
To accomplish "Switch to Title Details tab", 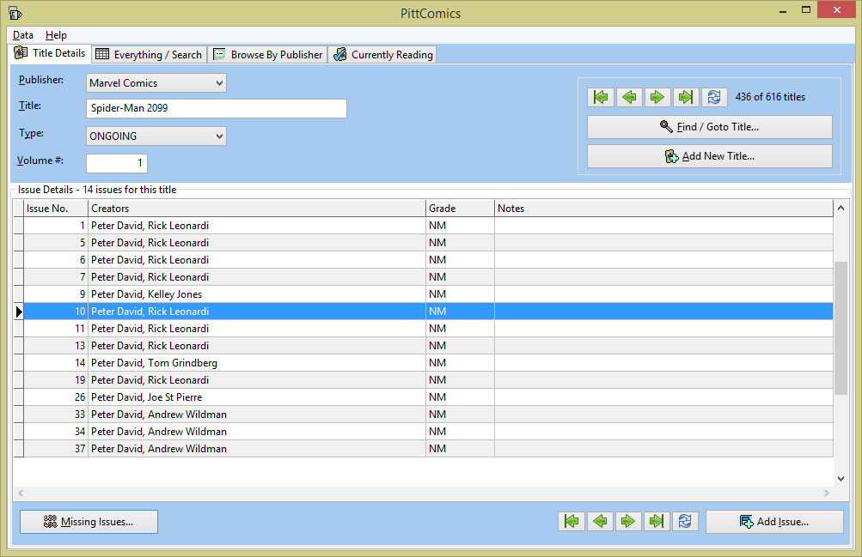I will (x=51, y=53).
